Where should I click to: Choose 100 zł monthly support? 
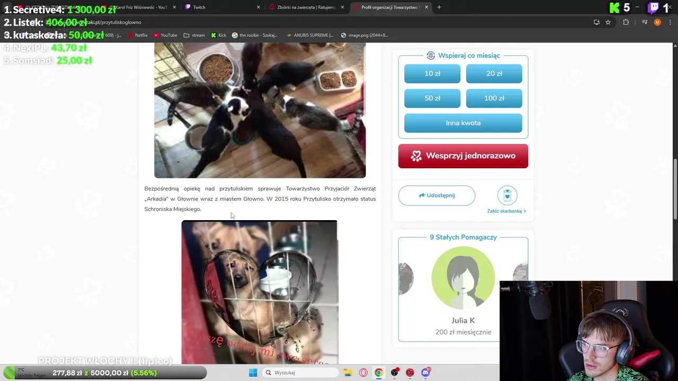(x=494, y=98)
